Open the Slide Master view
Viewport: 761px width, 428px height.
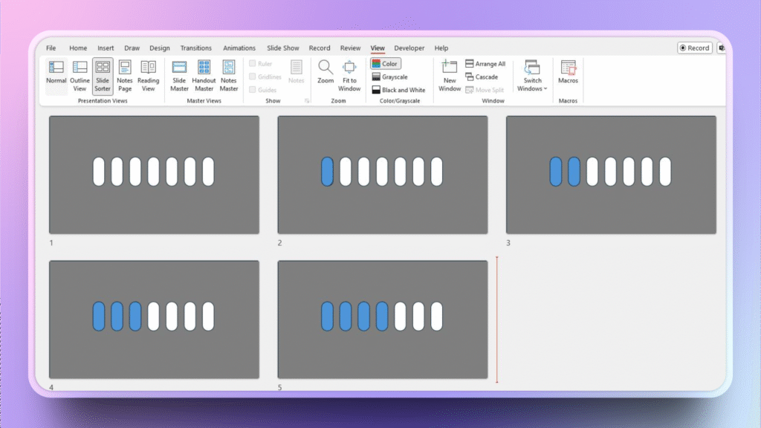pos(179,76)
